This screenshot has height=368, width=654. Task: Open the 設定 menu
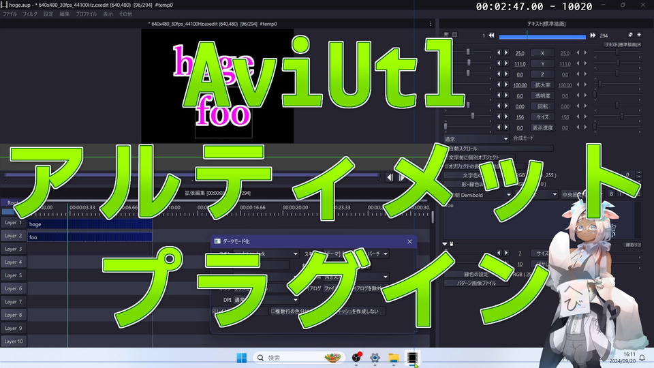point(48,14)
